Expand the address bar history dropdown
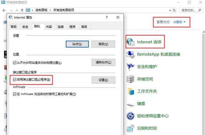205x135 pixels. (x=170, y=10)
